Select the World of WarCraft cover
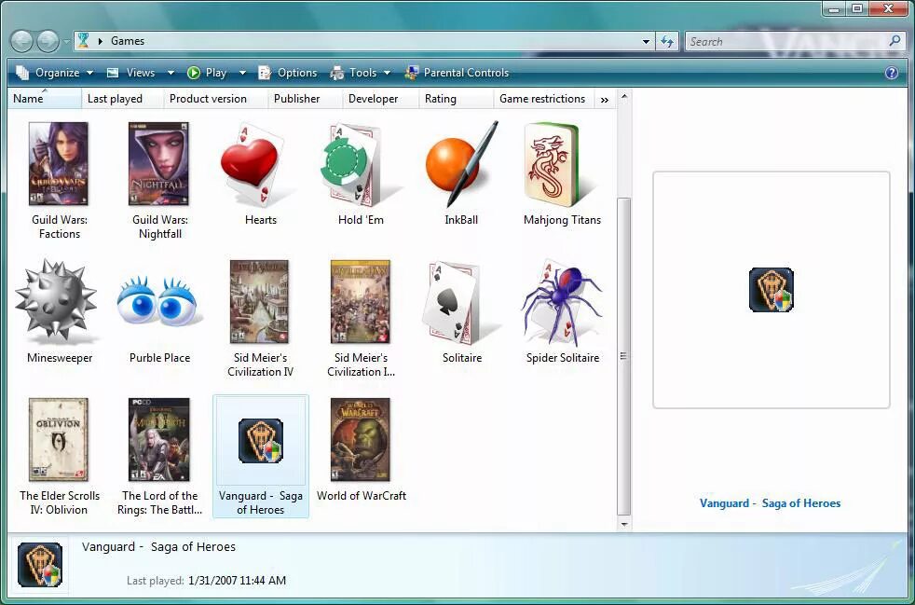 [x=360, y=440]
